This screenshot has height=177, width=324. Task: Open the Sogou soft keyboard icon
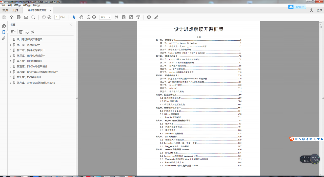point(311,139)
